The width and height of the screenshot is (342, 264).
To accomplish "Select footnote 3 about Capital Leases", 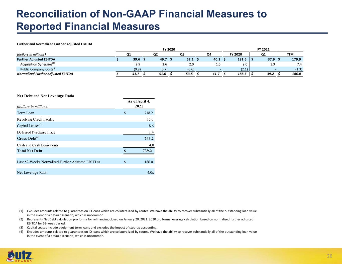I will [x=88, y=227].
